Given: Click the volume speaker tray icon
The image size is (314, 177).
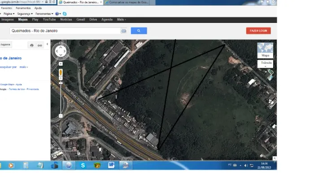Looking at the screenshot, I should tap(246, 165).
